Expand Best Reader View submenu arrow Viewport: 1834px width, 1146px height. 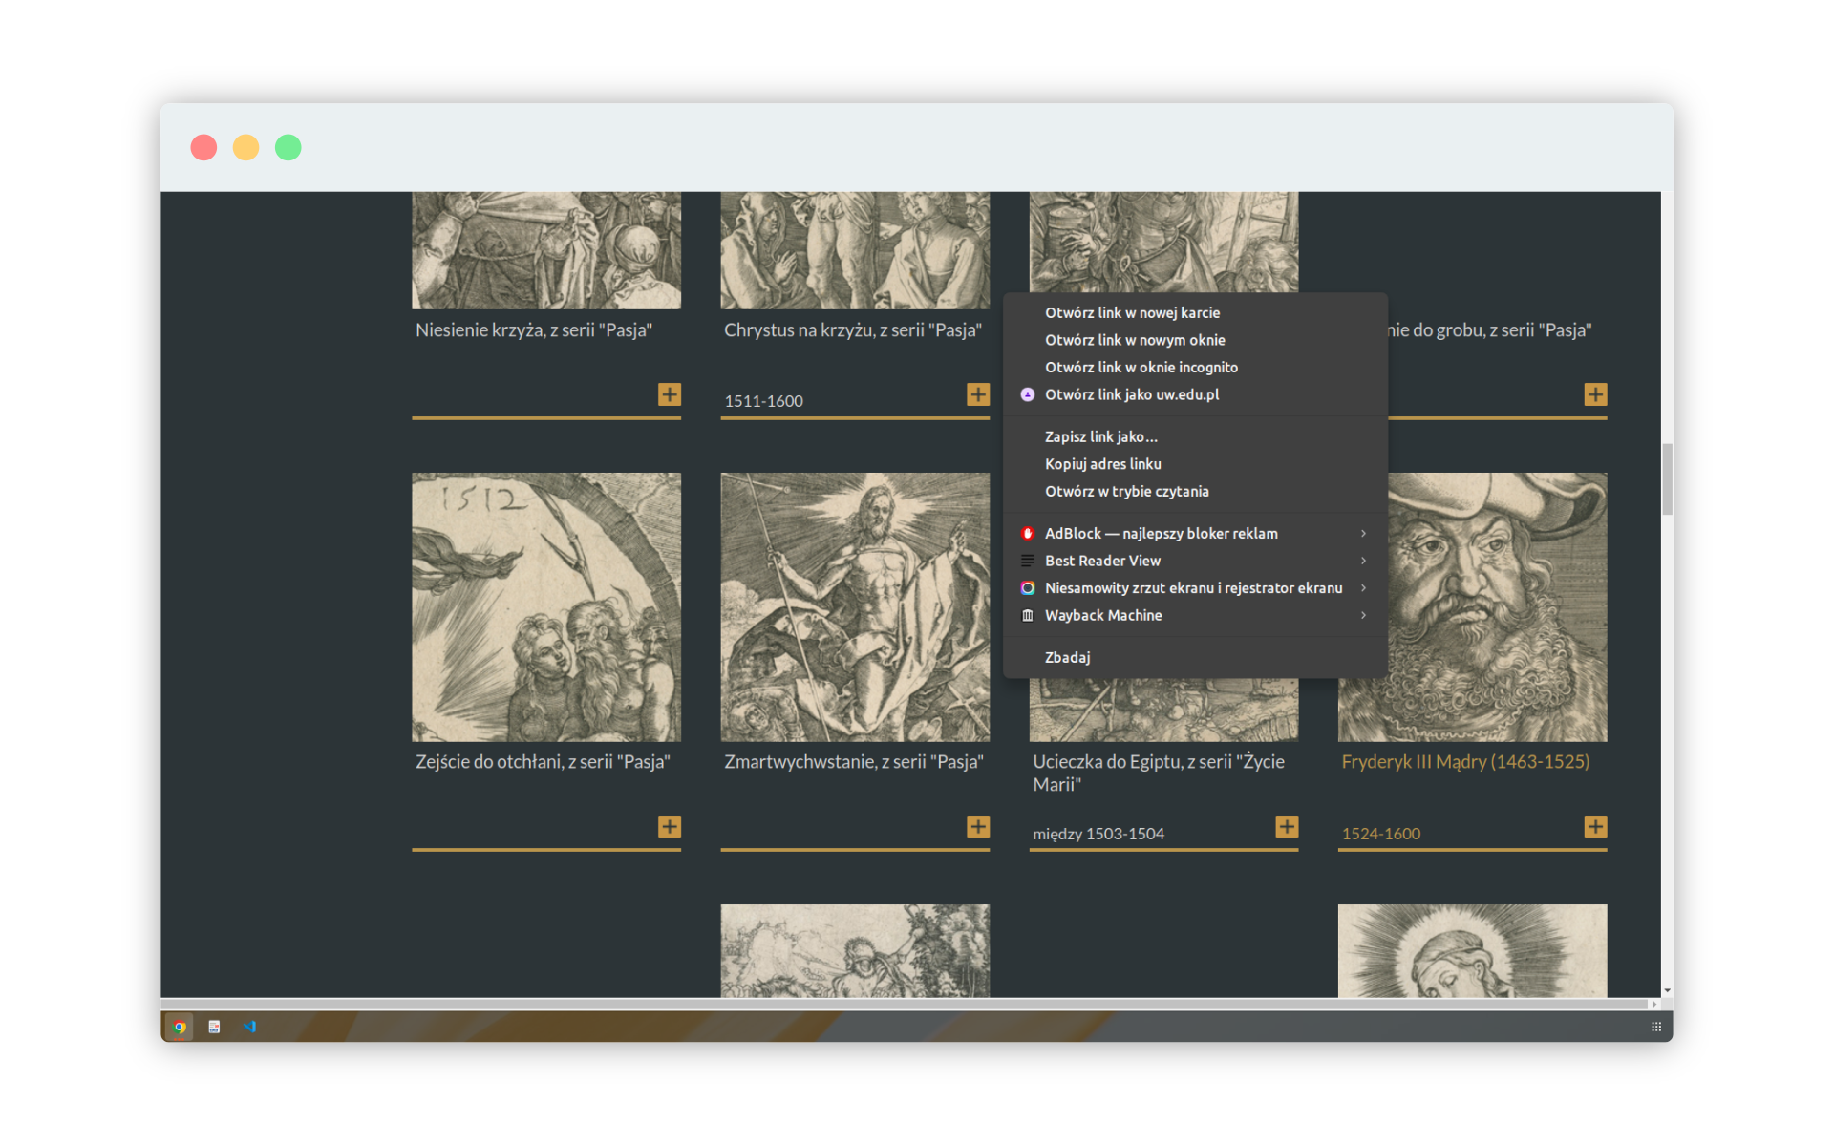tap(1363, 561)
